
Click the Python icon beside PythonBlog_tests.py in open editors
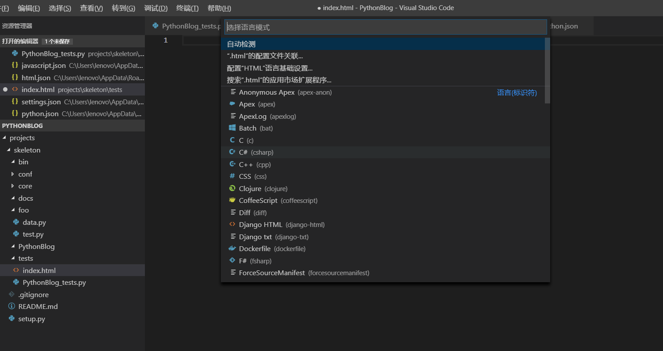click(x=15, y=53)
